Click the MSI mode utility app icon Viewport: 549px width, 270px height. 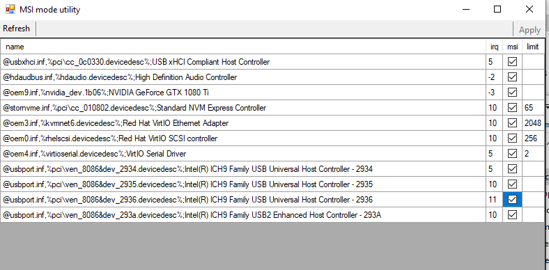click(x=10, y=9)
